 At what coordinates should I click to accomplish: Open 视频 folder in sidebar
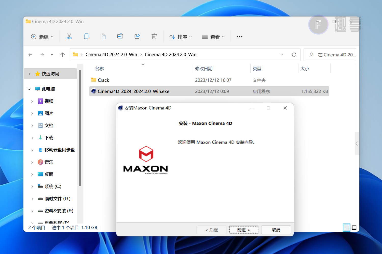(49, 101)
